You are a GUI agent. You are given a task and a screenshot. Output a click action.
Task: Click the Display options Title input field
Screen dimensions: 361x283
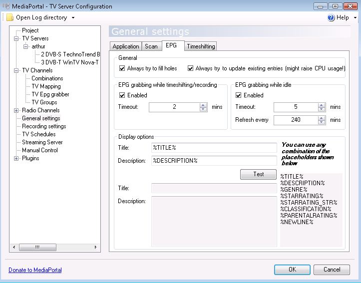214,148
